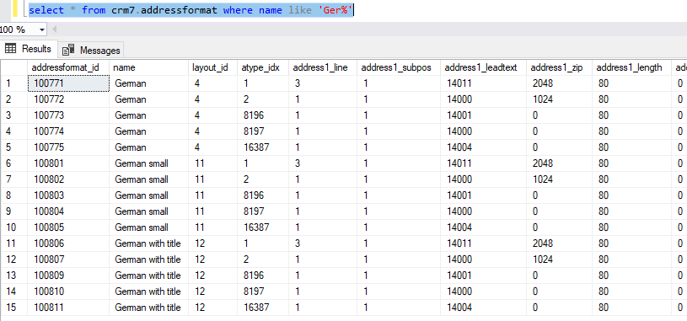
Task: Click the 'German with title' cell in row 13
Action: [x=149, y=276]
